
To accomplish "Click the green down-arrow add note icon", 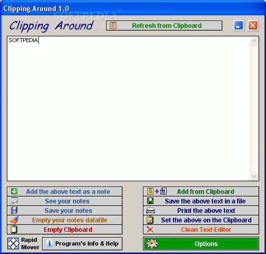I will [14, 191].
